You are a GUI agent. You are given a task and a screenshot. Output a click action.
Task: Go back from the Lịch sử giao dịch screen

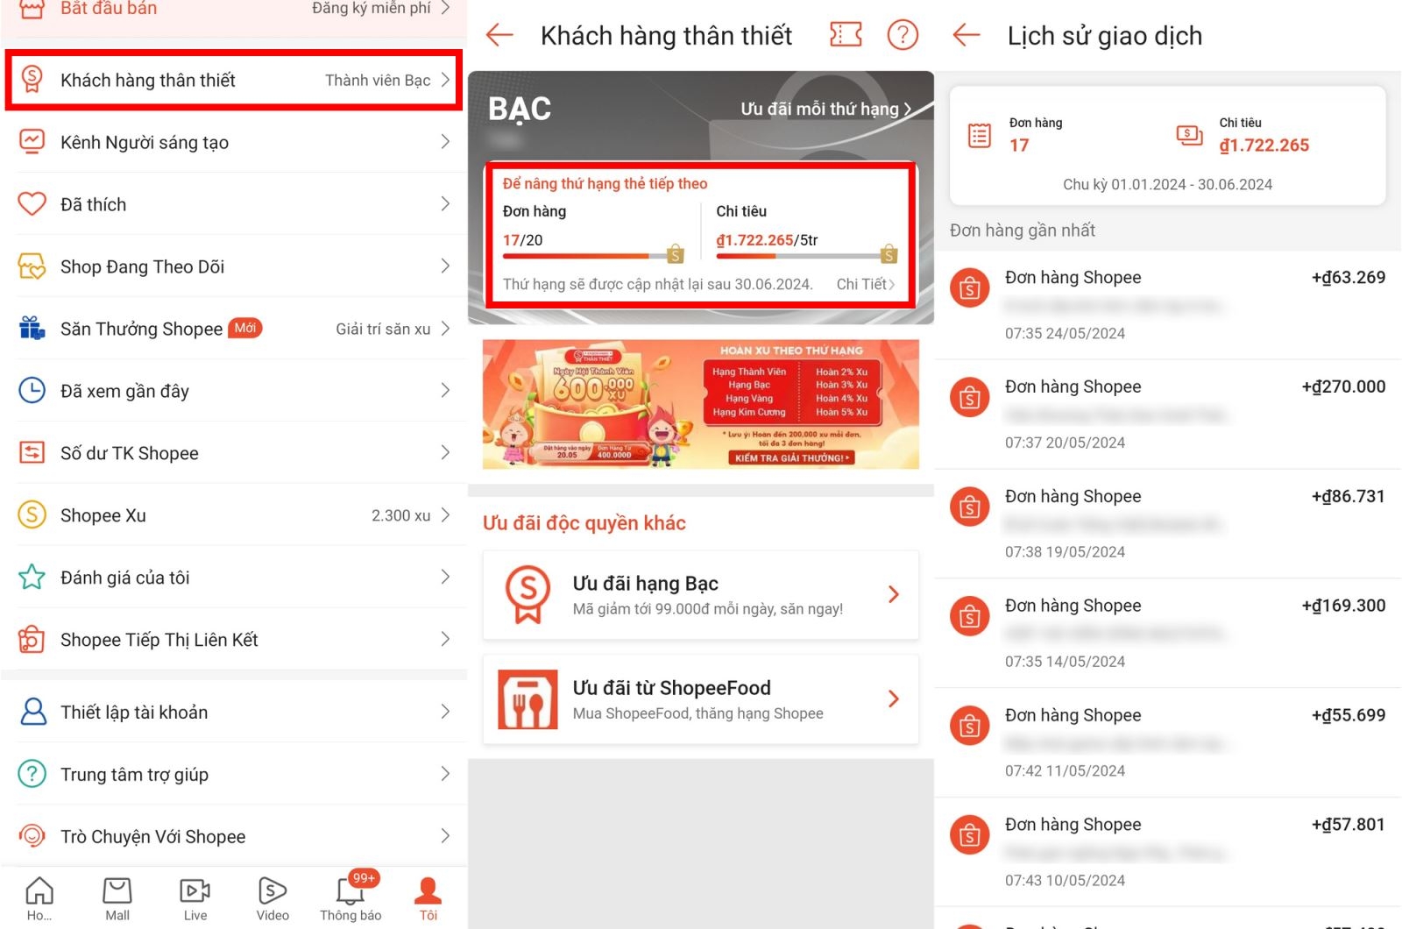tap(967, 35)
